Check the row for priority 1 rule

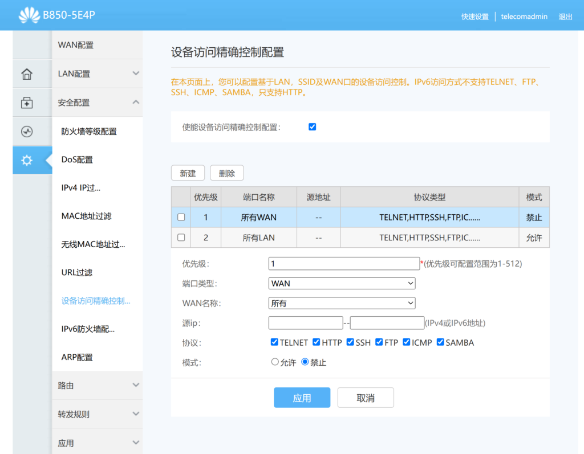(181, 218)
